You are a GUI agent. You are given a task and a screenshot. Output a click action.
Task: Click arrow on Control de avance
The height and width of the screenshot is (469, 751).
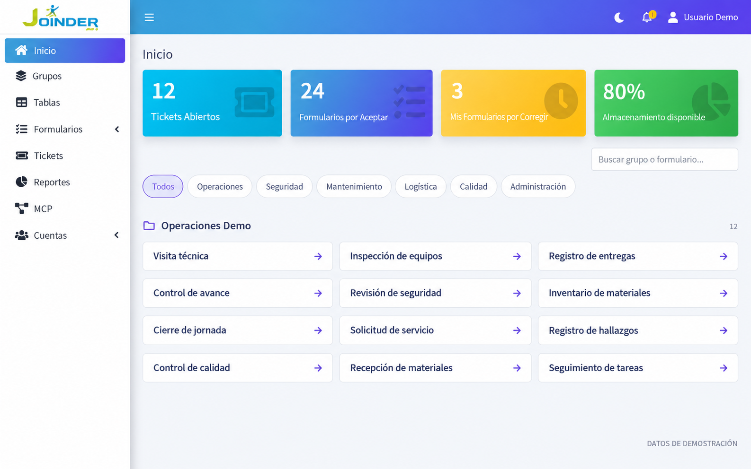coord(318,293)
